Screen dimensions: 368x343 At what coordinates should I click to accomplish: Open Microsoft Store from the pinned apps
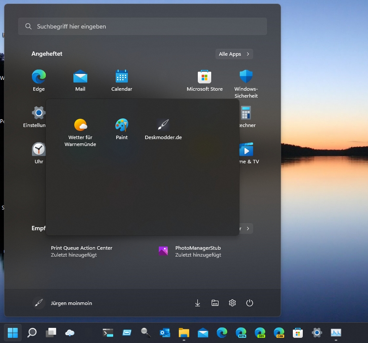click(204, 80)
